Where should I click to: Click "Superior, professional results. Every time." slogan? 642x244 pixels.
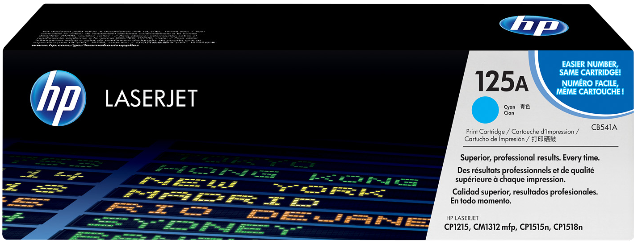pos(529,158)
